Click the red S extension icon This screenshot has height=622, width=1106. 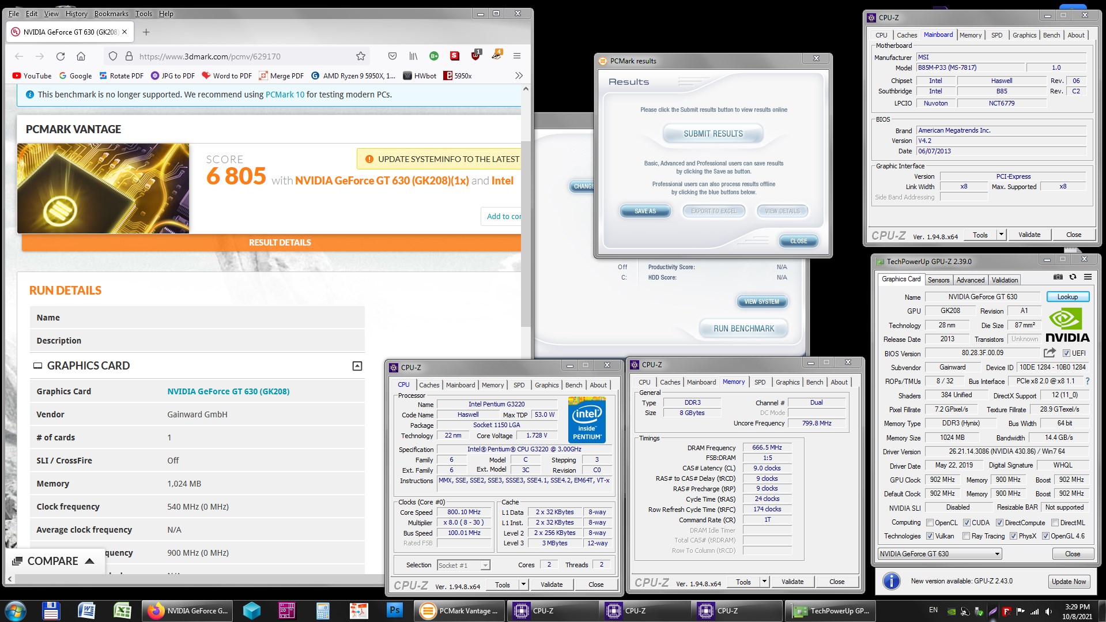coord(455,56)
